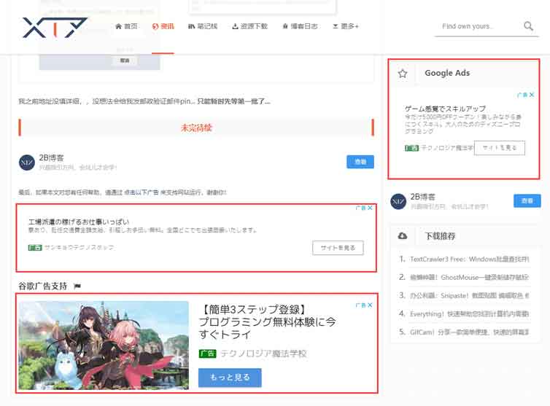Open ad info icon on 工場派遣 ad
The image size is (550, 406).
pyautogui.click(x=363, y=208)
